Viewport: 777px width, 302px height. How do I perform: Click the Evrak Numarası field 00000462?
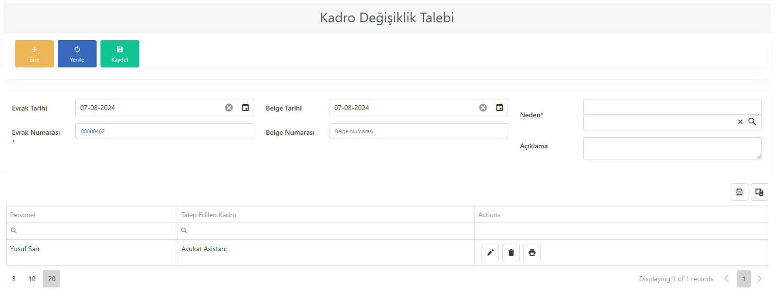[x=165, y=131]
